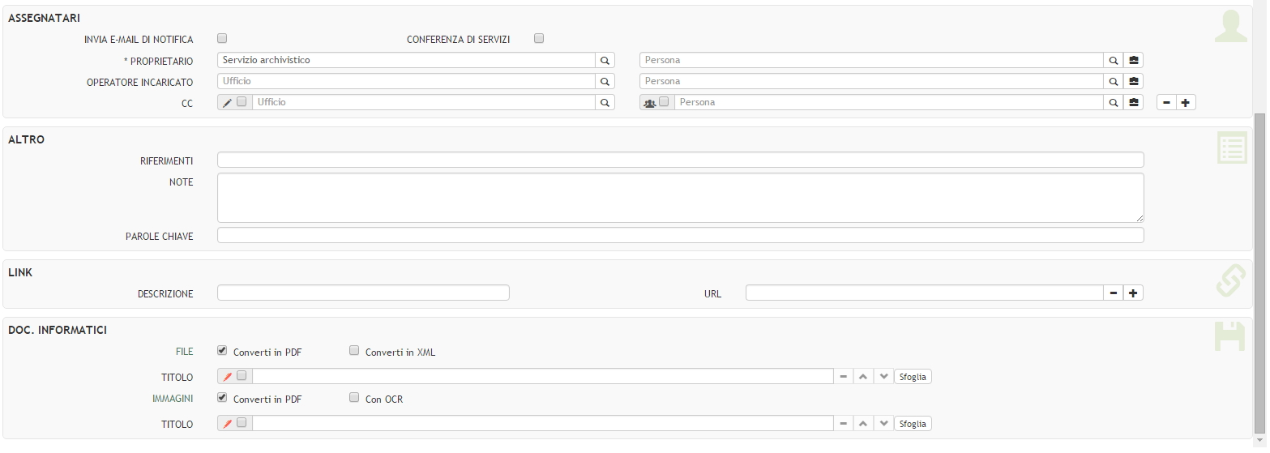The width and height of the screenshot is (1270, 453).
Task: Click the vertical page scrollbar
Action: coord(1259,267)
